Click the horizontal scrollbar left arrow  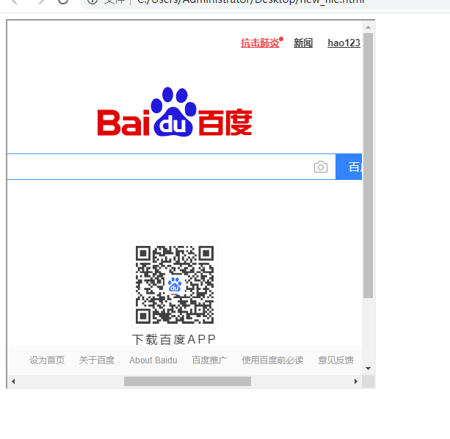click(13, 381)
